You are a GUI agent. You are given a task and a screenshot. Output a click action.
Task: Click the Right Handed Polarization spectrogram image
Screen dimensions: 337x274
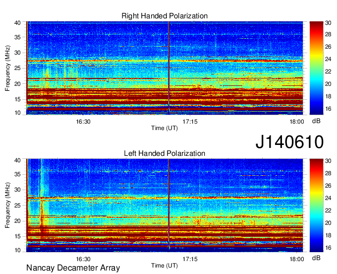165,68
